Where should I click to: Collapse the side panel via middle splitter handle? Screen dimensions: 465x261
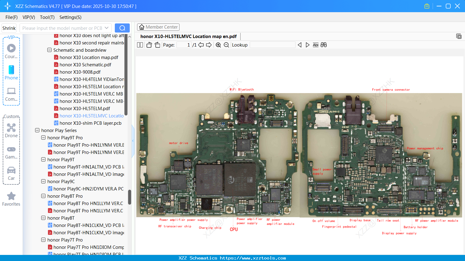[133, 141]
